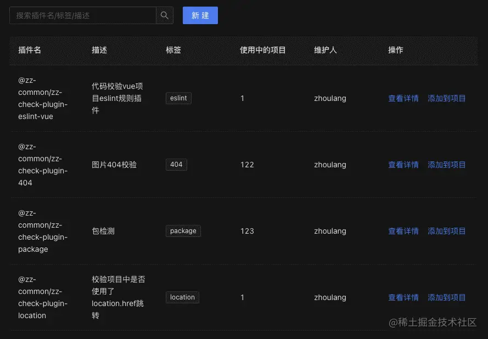488x339 pixels.
Task: Click 添加到项目 for check-plugin-package row
Action: tap(447, 231)
